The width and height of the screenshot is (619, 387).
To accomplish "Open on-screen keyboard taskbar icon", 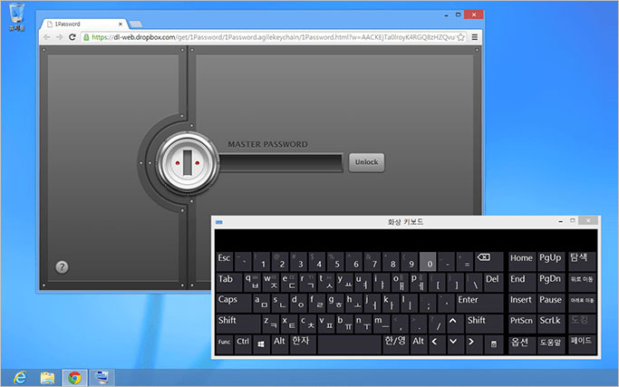I will pyautogui.click(x=102, y=378).
